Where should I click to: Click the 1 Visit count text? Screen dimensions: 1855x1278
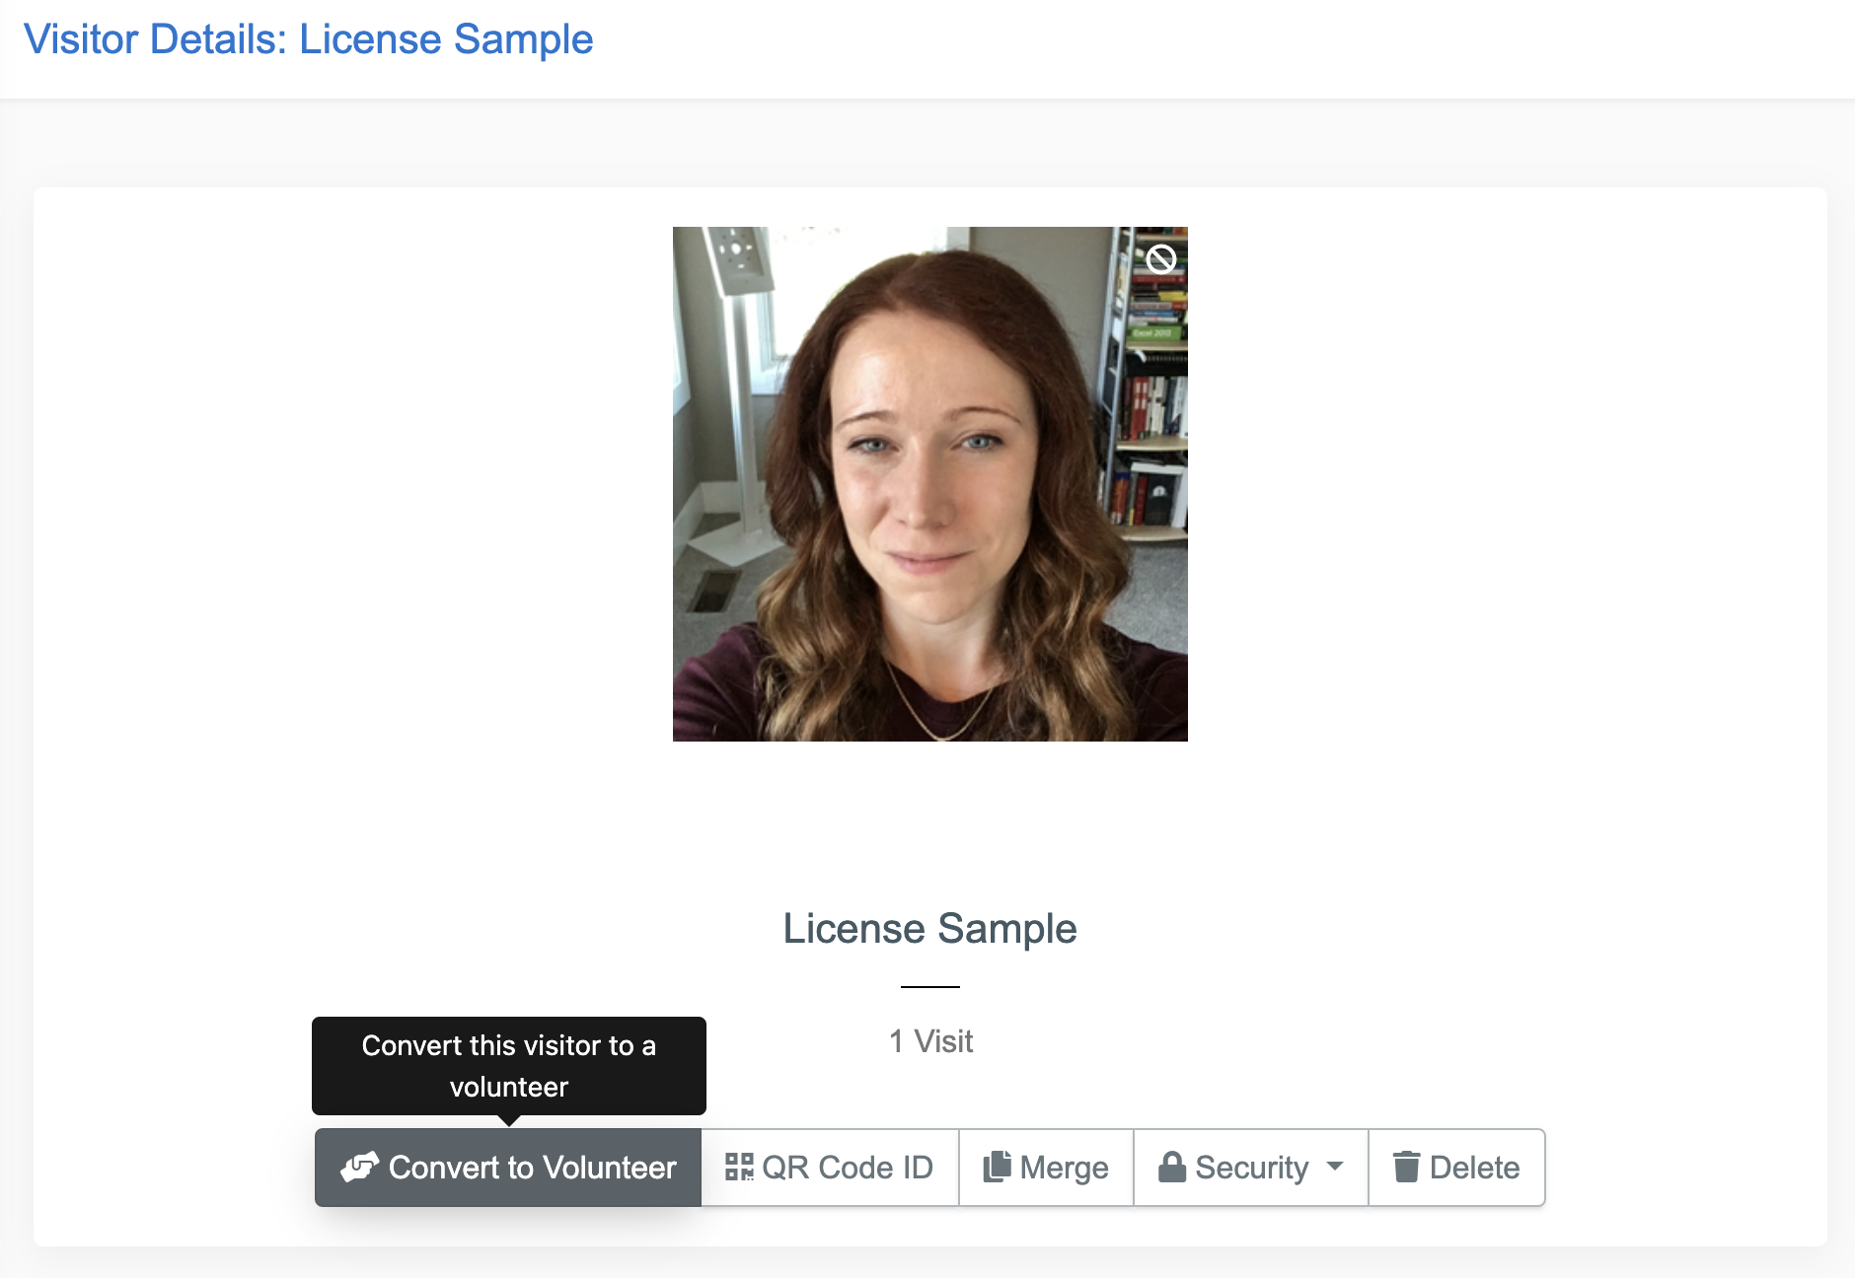[930, 1041]
